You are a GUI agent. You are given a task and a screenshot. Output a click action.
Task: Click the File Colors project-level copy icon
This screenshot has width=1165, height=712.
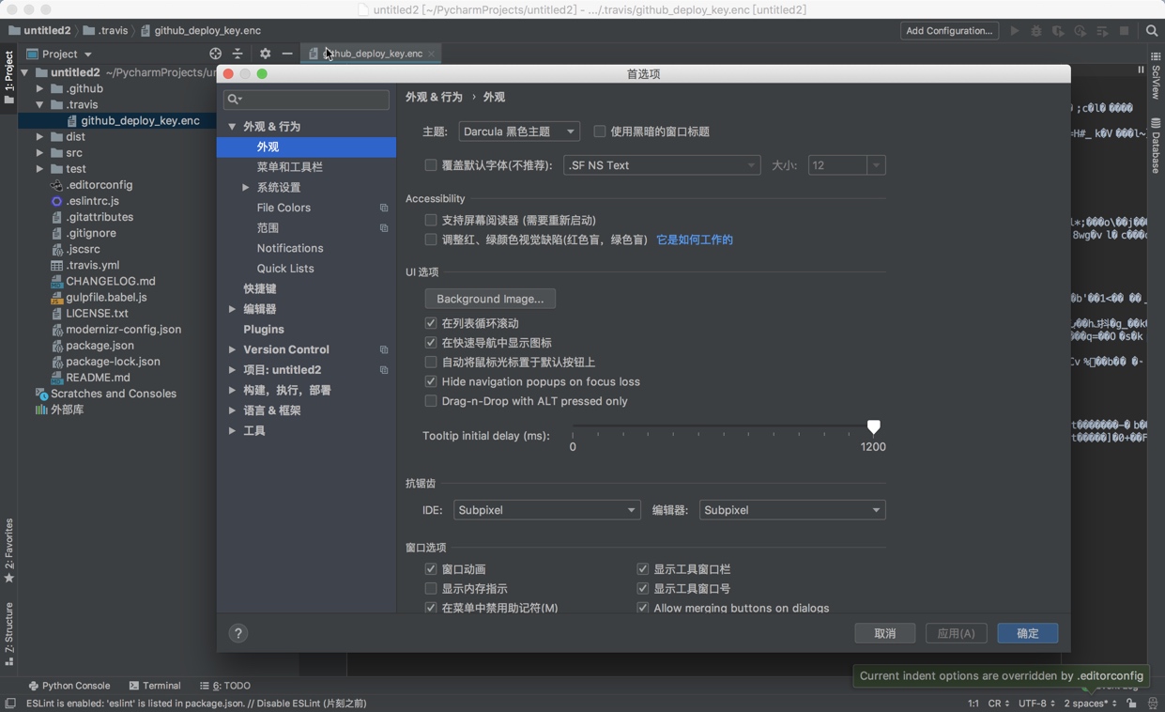(384, 208)
